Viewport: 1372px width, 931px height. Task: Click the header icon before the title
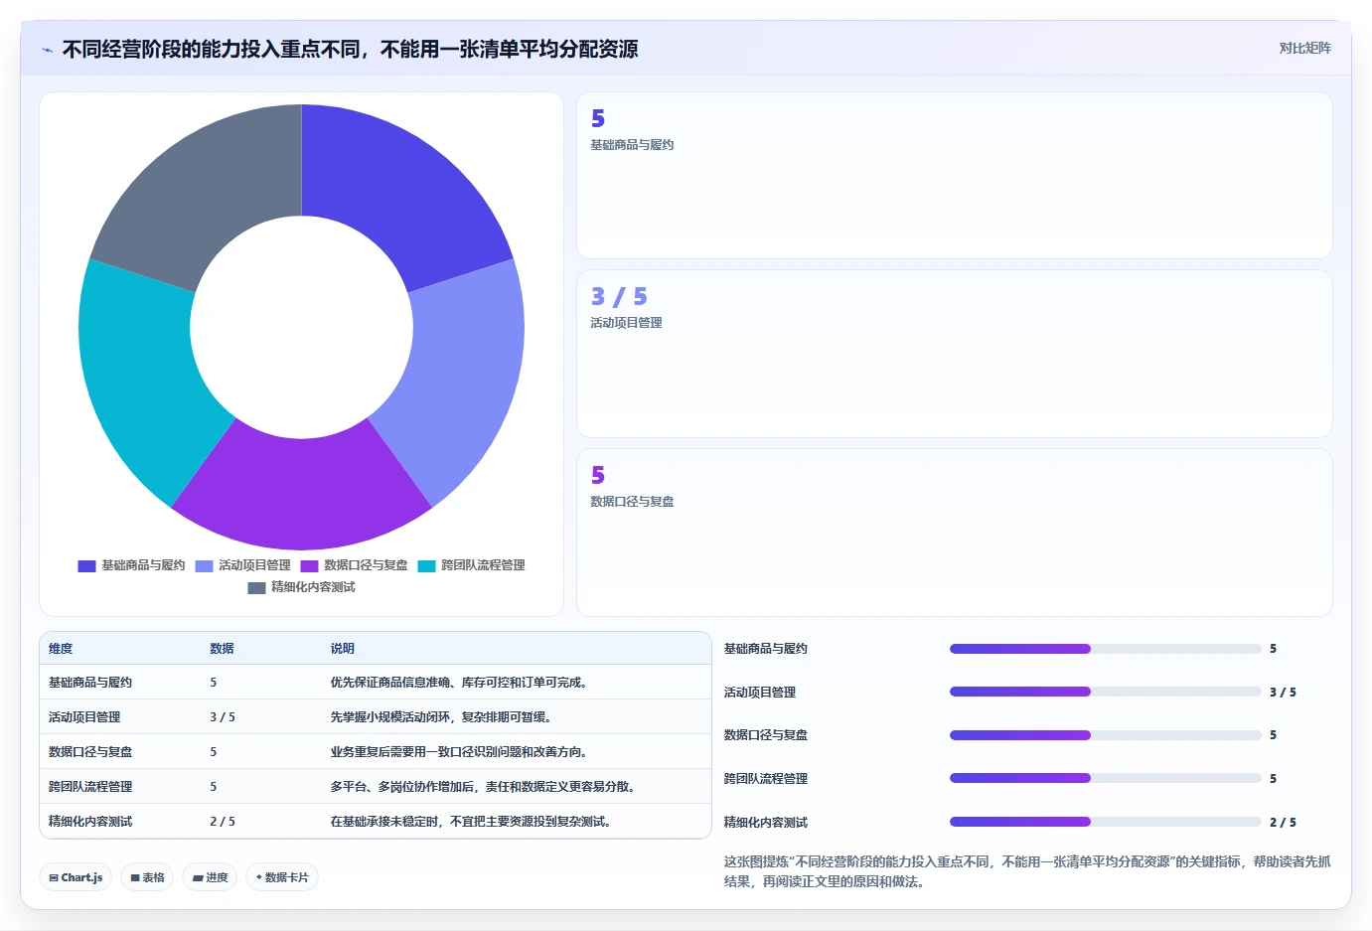coord(47,50)
